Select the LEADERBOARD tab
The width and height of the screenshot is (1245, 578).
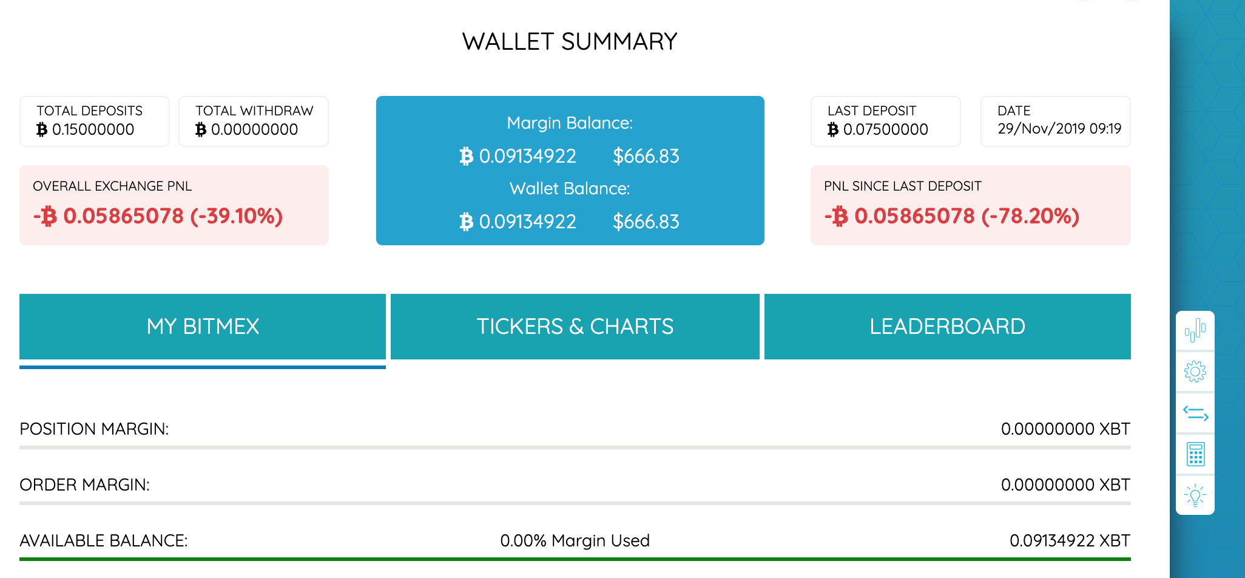(947, 327)
